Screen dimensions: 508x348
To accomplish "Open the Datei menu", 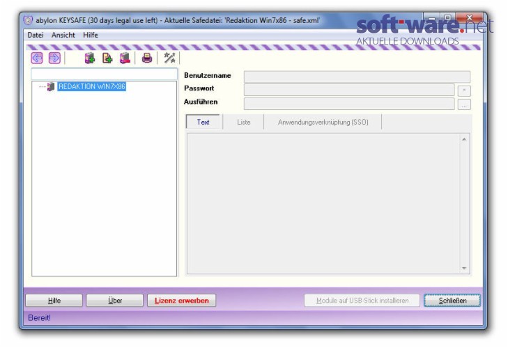I will [36, 35].
